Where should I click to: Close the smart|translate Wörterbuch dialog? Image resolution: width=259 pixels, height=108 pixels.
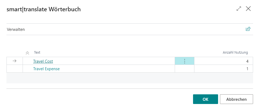tap(248, 9)
